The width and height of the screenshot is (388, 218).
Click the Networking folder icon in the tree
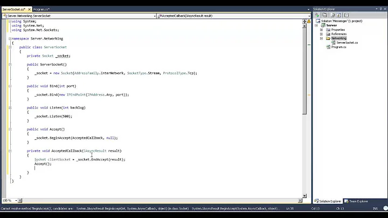point(328,38)
